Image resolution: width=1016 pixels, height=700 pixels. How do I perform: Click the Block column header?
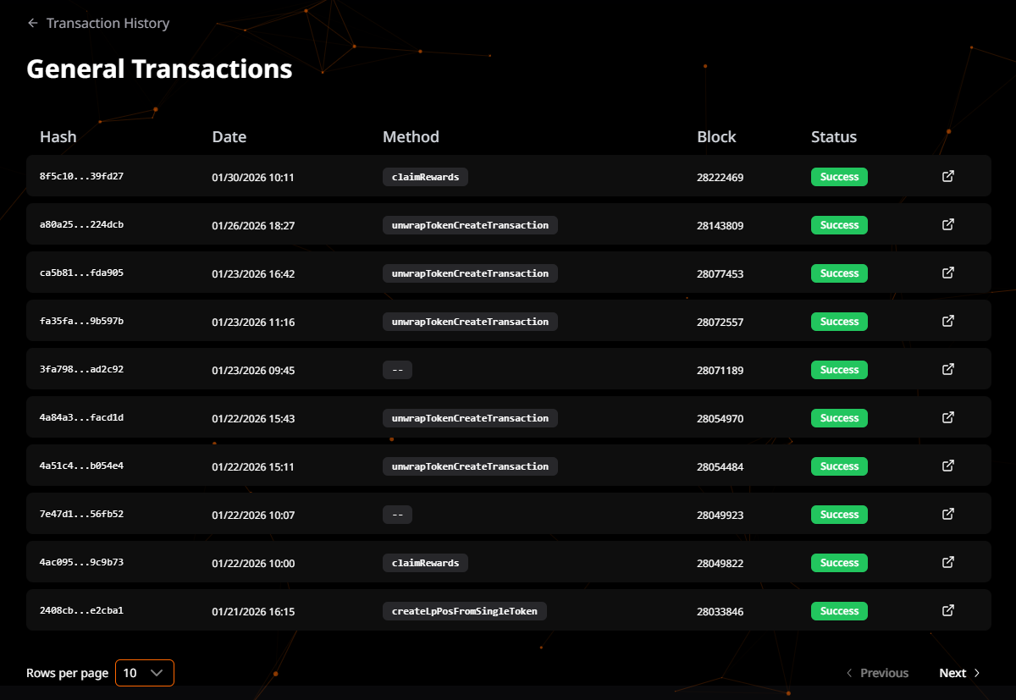tap(716, 137)
